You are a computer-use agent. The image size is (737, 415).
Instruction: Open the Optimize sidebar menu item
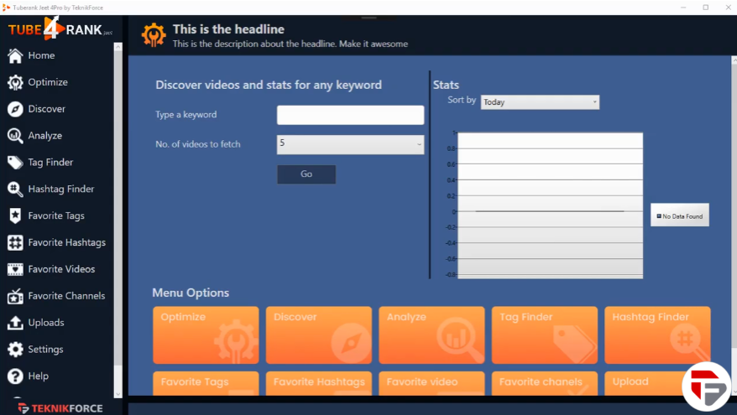click(48, 82)
